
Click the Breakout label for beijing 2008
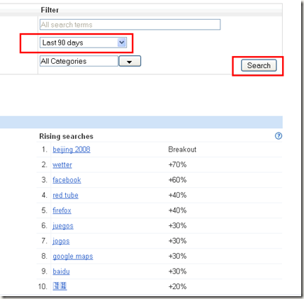pos(182,149)
